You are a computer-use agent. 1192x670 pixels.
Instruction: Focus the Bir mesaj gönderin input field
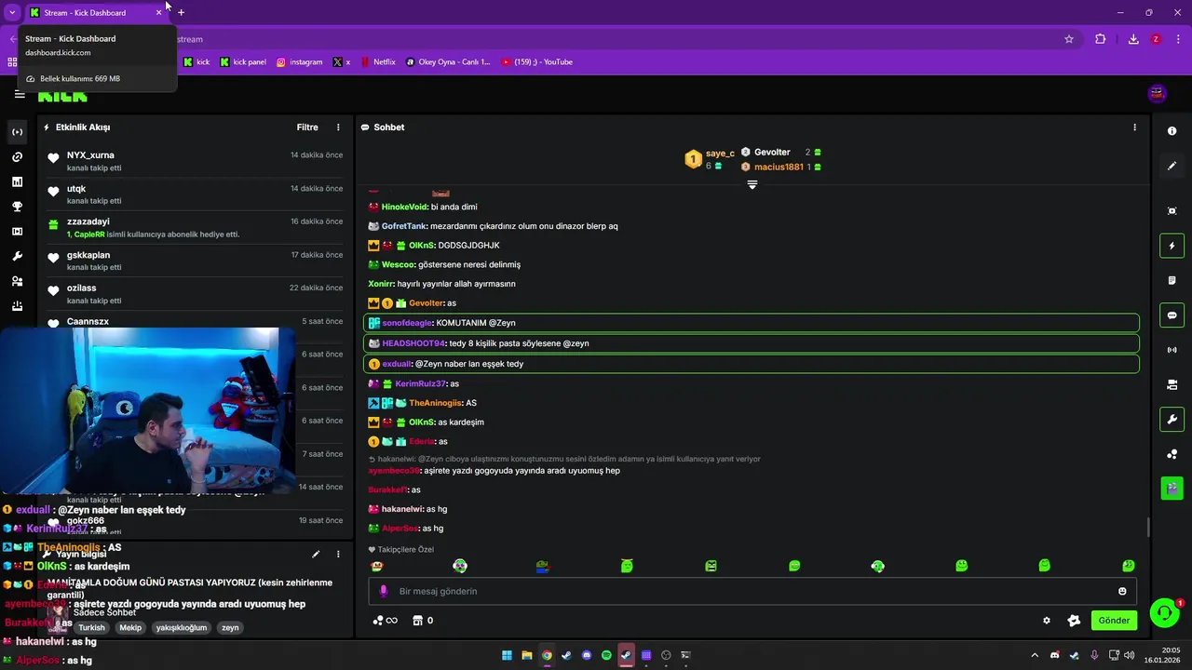752,591
